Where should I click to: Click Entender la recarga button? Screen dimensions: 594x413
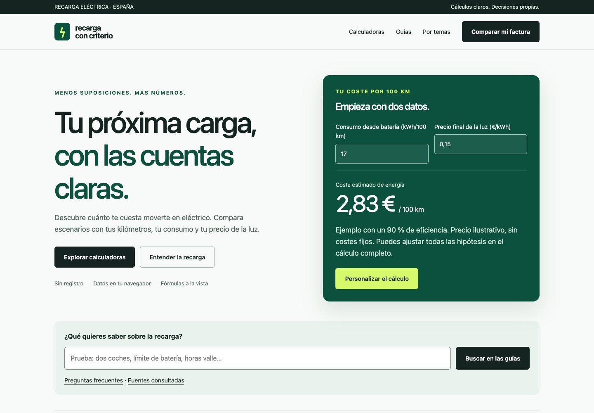point(177,257)
